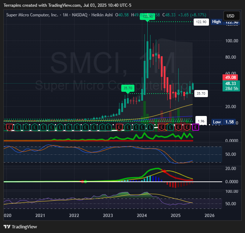Click the green 122.90 peak callout on the candle
Screen dimensions: 245x233
point(147,17)
